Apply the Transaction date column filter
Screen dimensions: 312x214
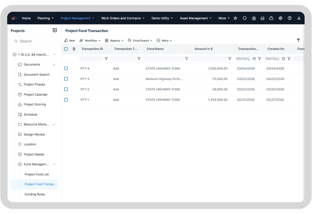click(x=260, y=59)
